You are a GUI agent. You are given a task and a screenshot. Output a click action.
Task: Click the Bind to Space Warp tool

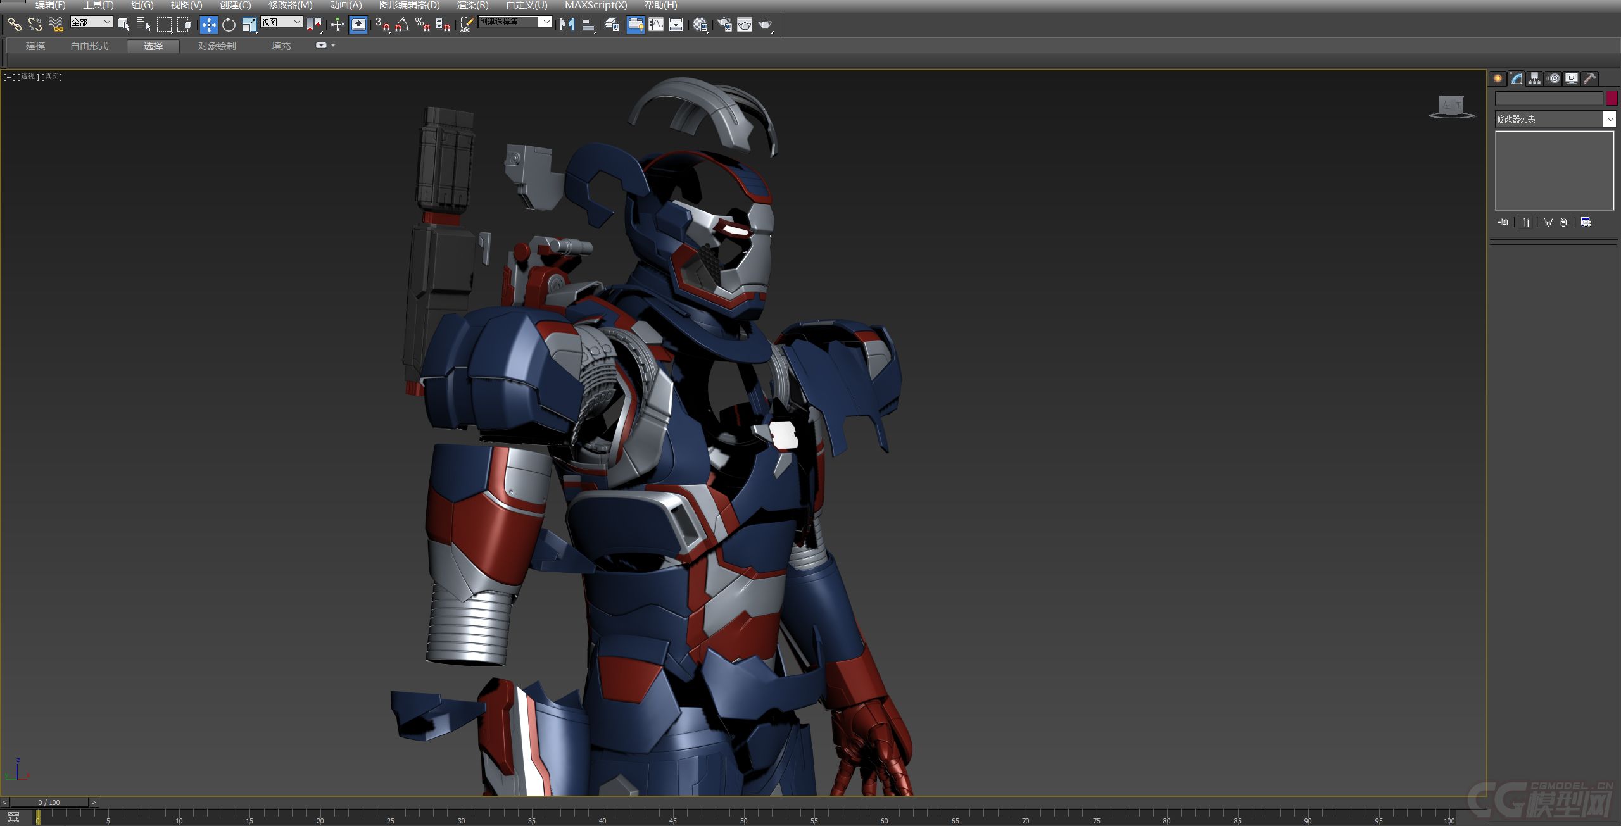(x=56, y=25)
